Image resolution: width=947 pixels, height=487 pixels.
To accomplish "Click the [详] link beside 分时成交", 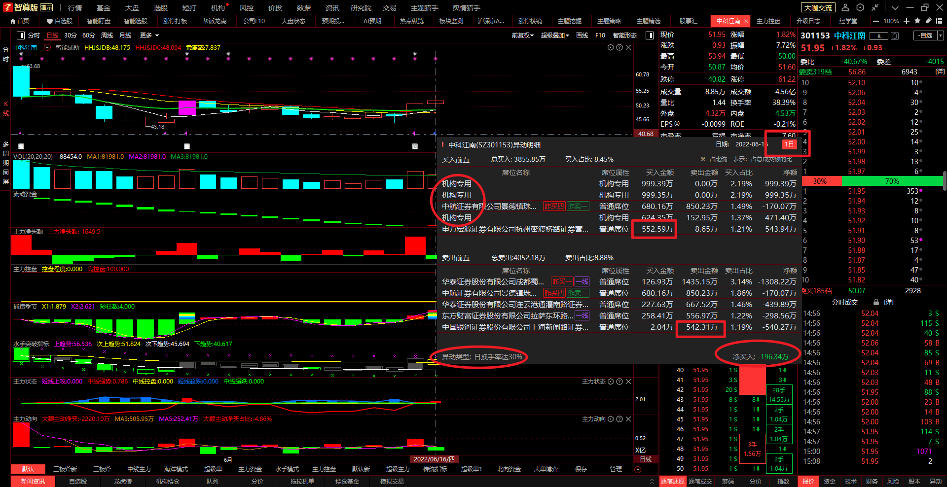I will click(x=889, y=302).
